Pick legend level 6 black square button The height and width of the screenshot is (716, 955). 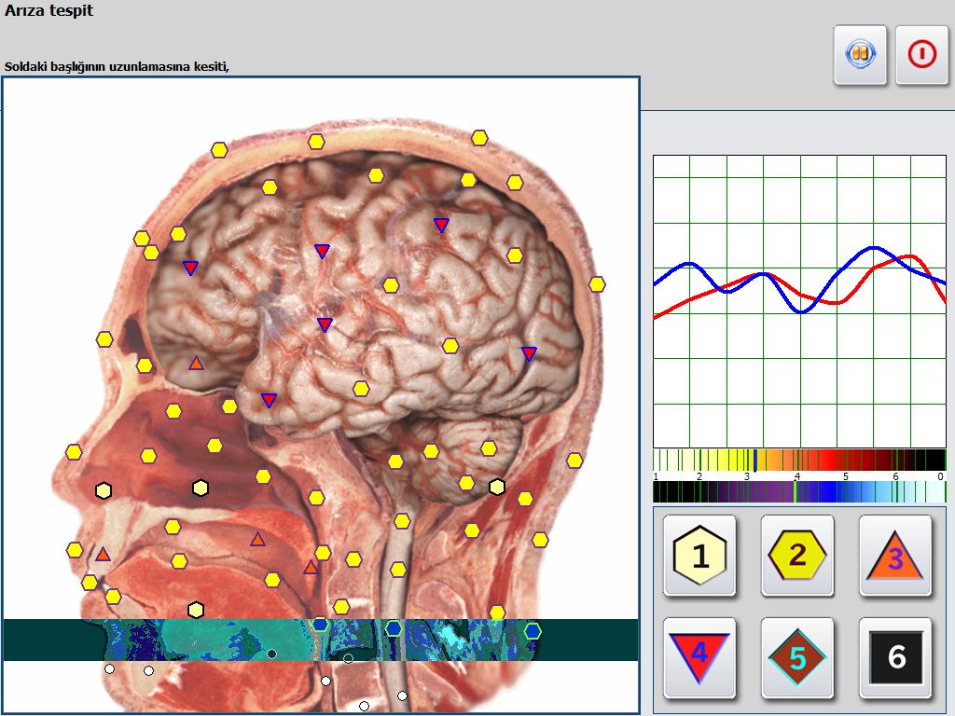pos(894,658)
